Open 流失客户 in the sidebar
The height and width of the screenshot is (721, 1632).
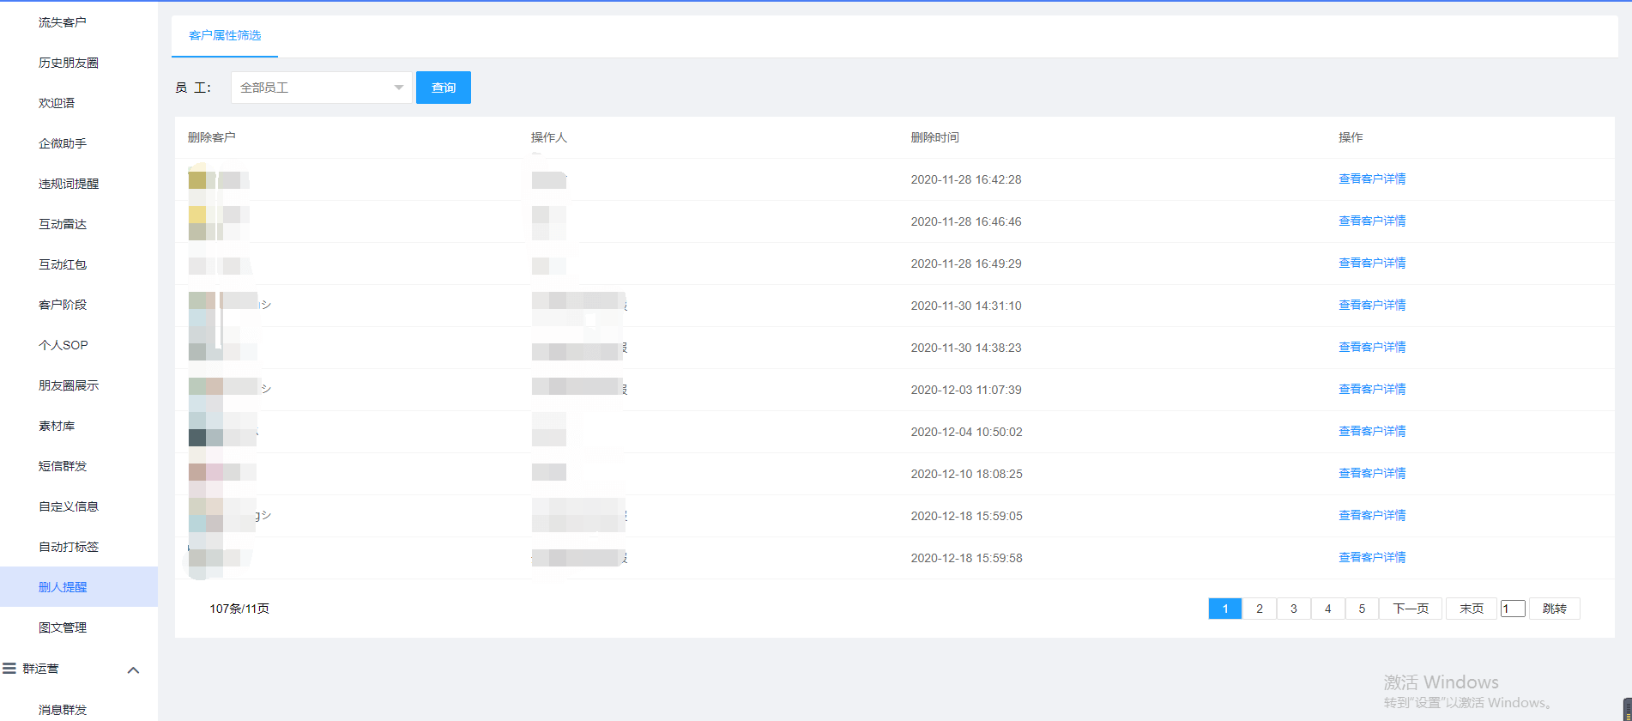click(x=62, y=22)
